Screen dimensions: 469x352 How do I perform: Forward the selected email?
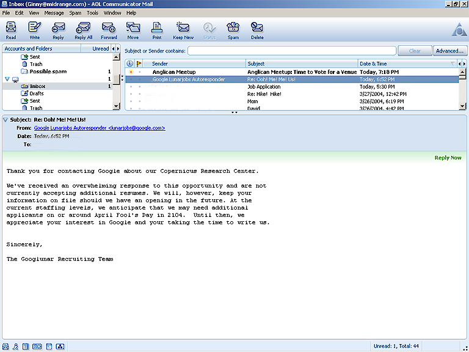(109, 29)
